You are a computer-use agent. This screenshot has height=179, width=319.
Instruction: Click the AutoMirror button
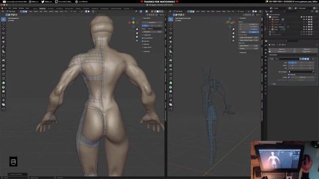152,22
